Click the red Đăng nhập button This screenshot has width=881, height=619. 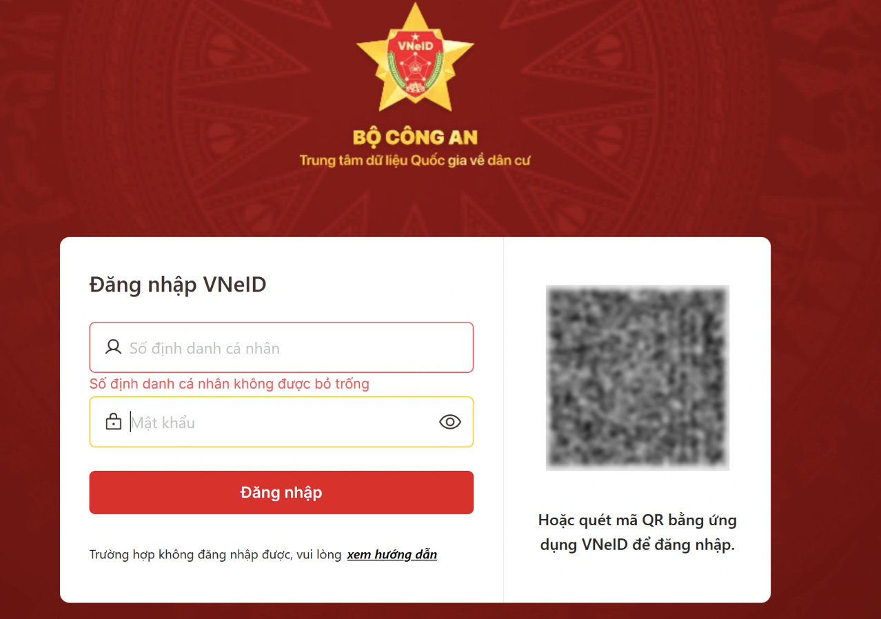point(281,492)
